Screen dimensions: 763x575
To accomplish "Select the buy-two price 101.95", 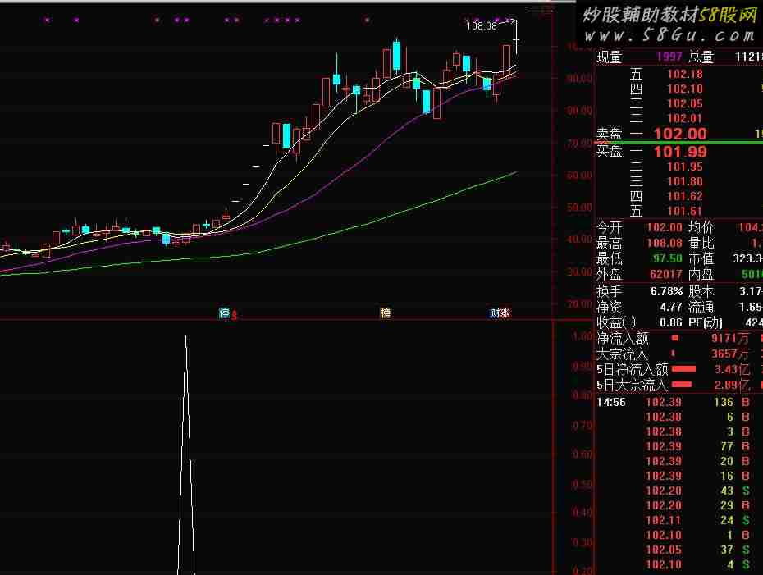I will tap(685, 167).
